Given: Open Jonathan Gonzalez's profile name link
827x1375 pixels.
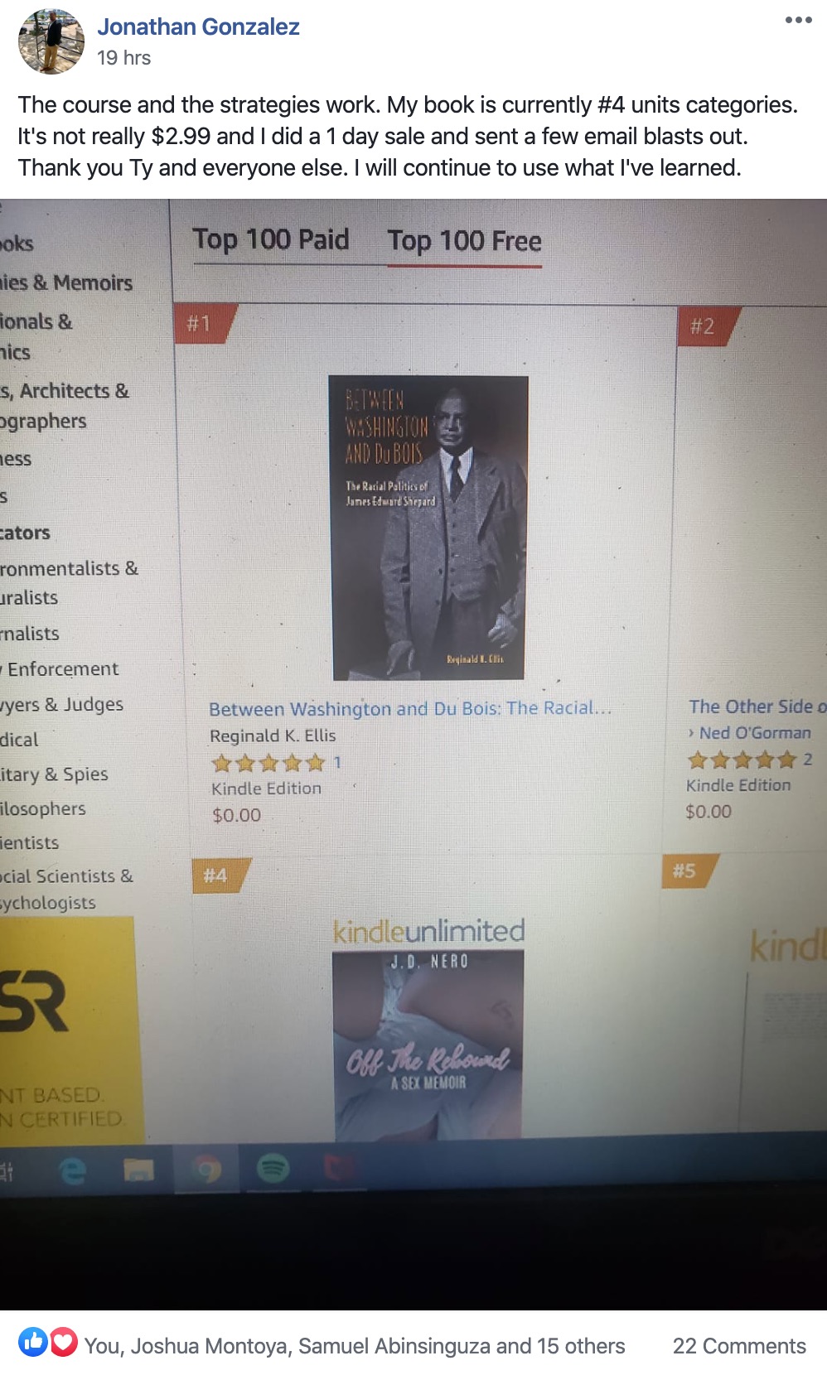Looking at the screenshot, I should [x=199, y=27].
